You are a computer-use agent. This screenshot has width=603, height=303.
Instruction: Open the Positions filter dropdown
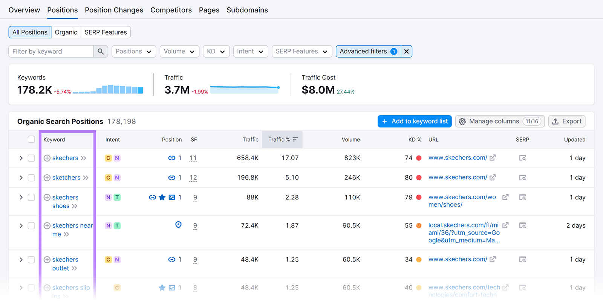pos(133,52)
